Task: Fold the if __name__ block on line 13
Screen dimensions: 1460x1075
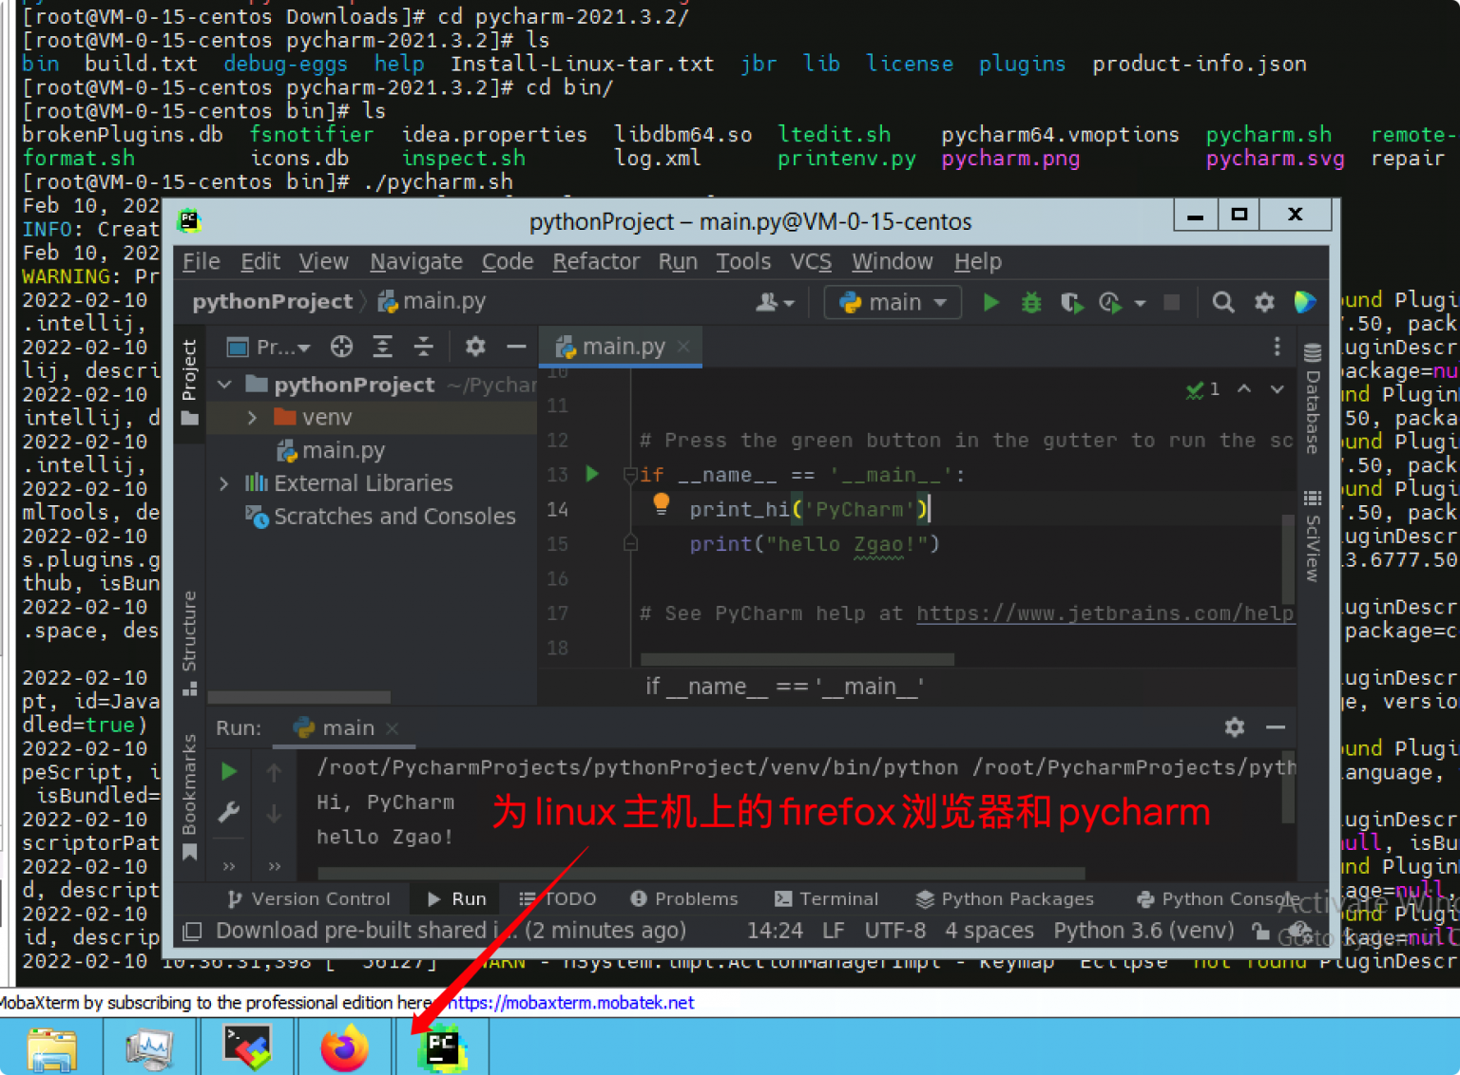Action: click(x=630, y=474)
